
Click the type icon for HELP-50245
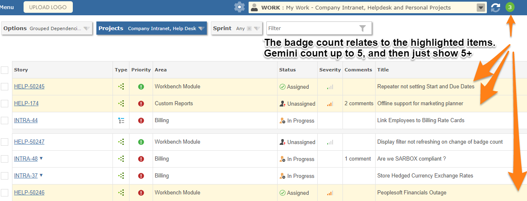coord(121,87)
